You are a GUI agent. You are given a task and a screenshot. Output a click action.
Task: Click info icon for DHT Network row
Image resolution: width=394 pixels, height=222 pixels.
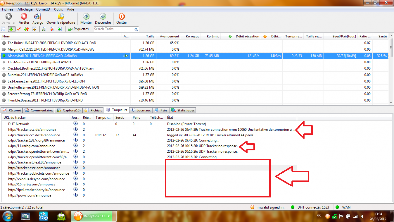coord(75,124)
